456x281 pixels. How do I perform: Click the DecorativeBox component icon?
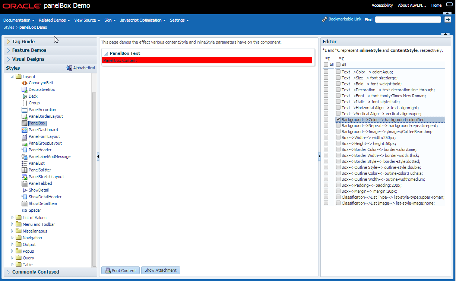[x=25, y=89]
